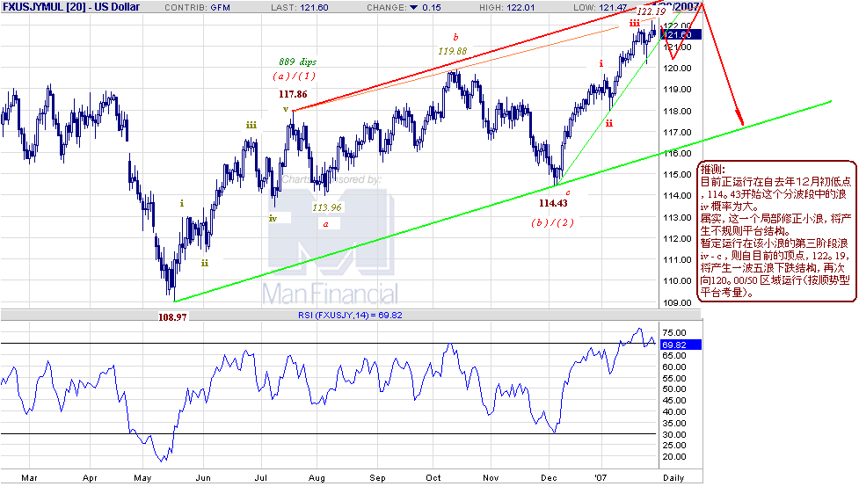Screen dimensions: 859x501
Task: Select the red 'ii' wave label near January
Action: [609, 124]
